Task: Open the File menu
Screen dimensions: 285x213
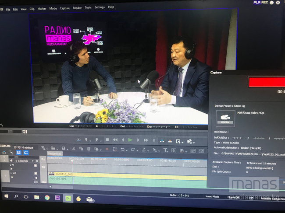Action: point(8,10)
